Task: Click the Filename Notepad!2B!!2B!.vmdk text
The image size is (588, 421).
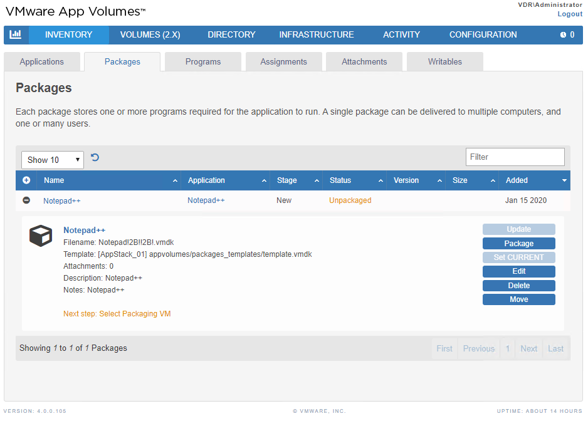Action: pyautogui.click(x=118, y=242)
